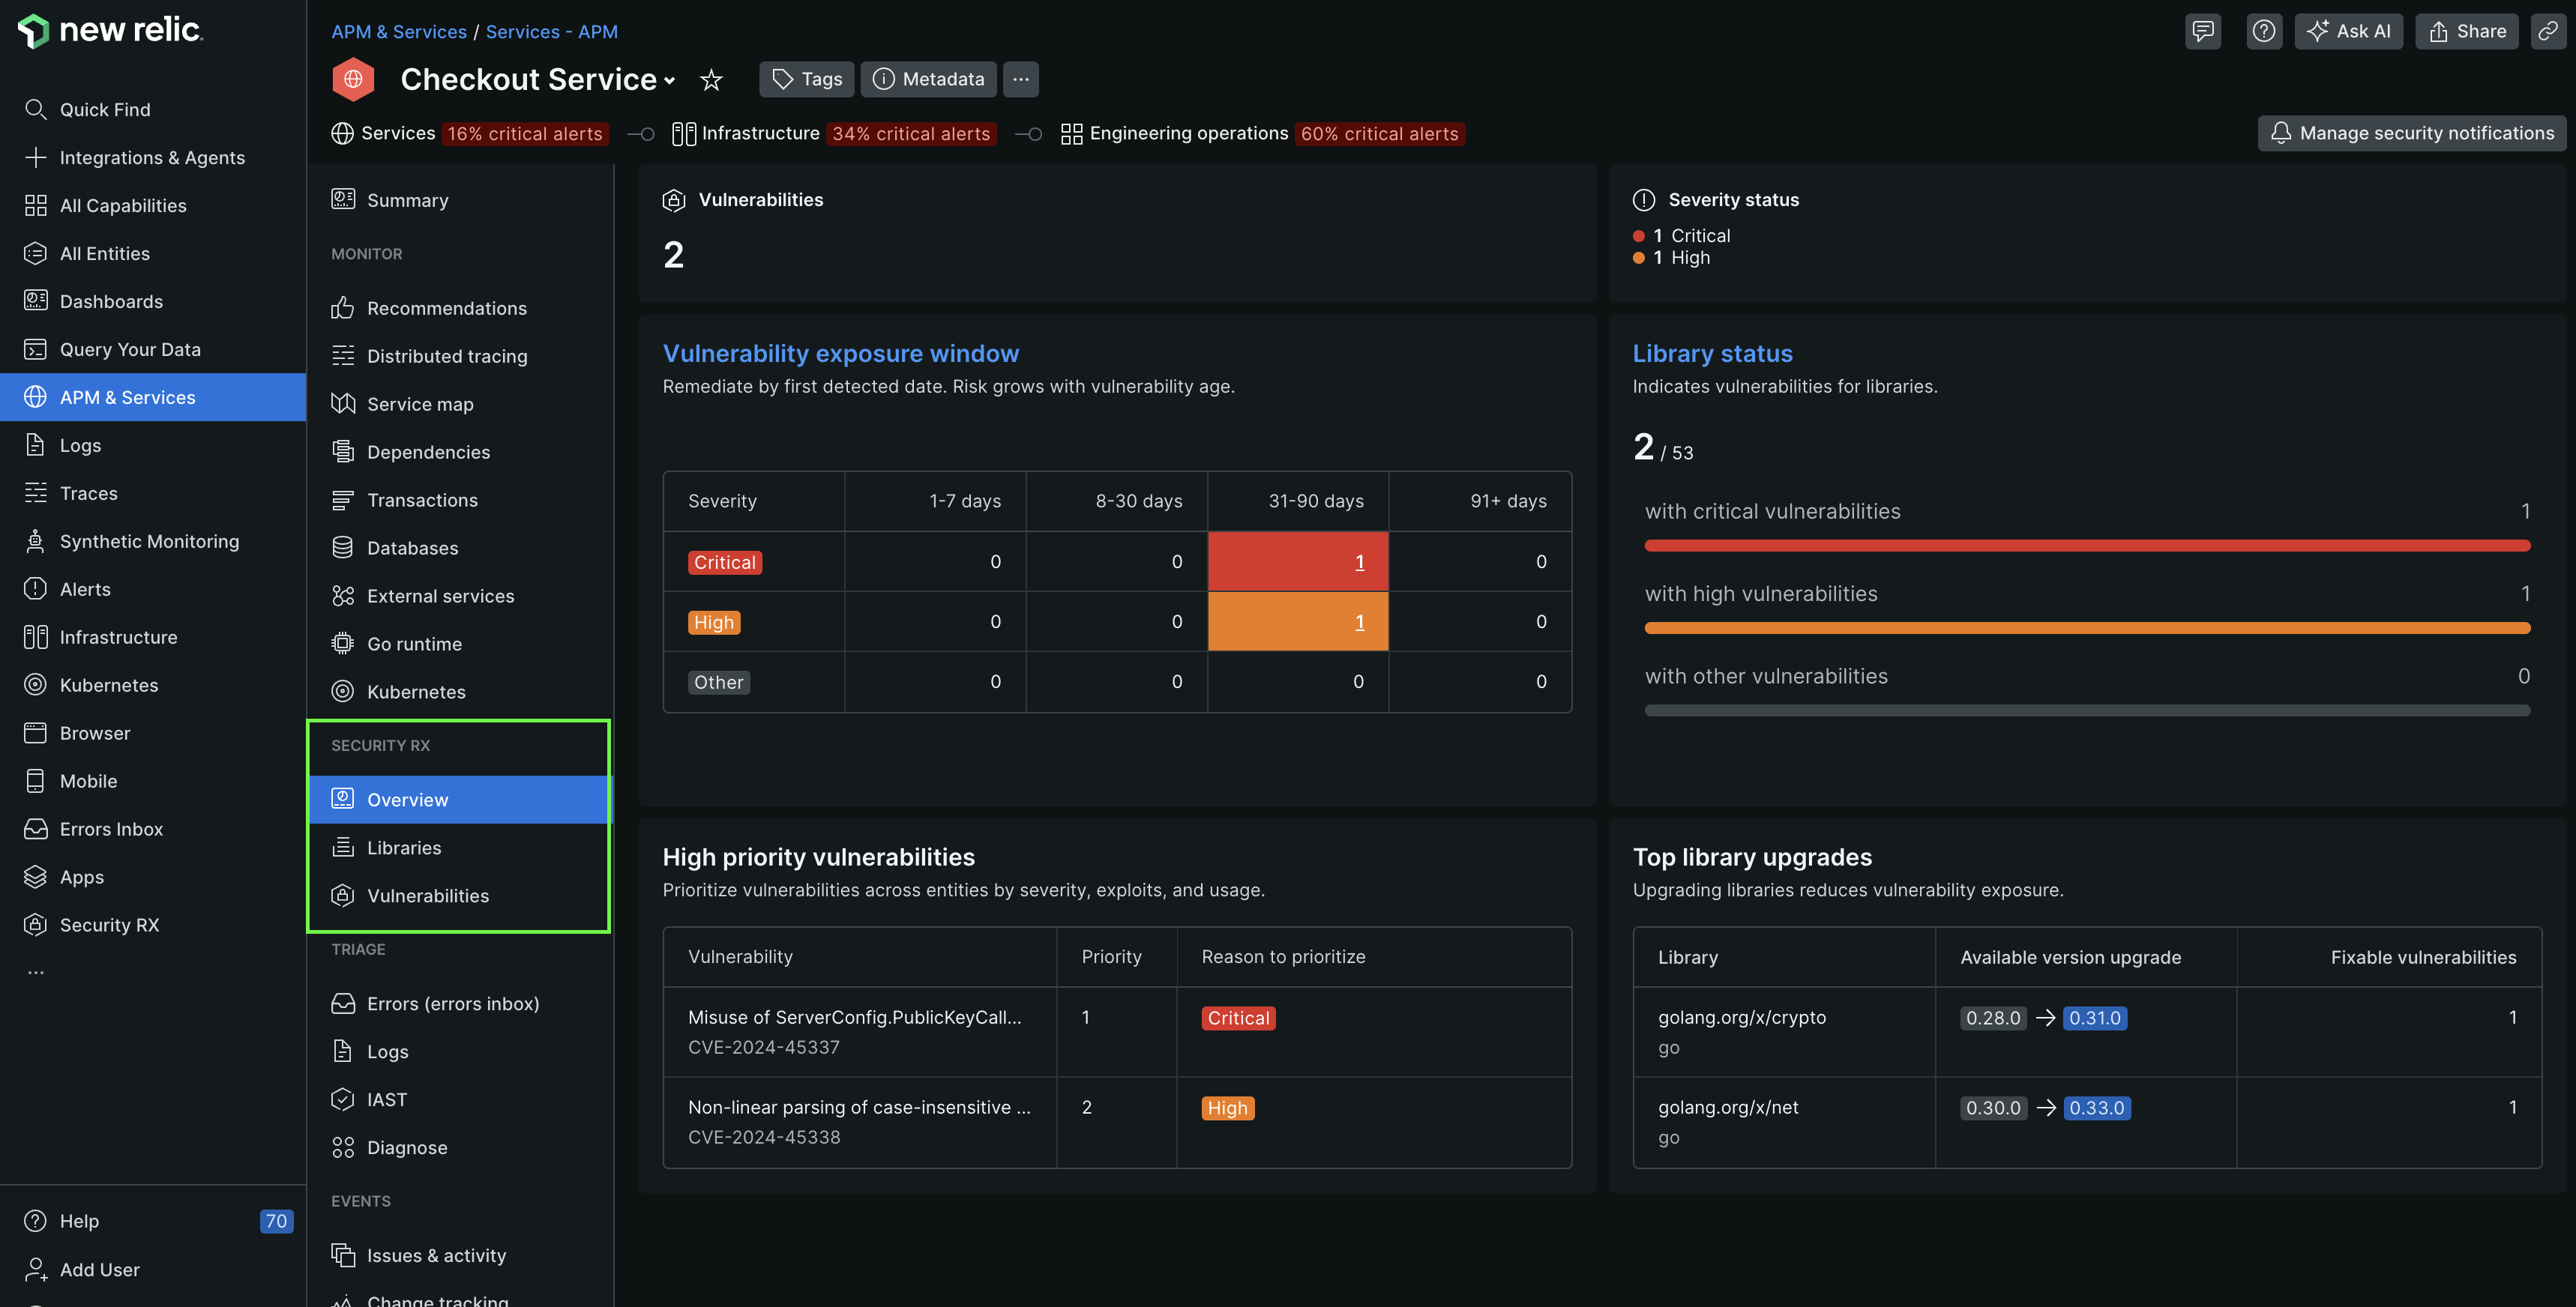Open CVE-2024-45338 vulnerability row
This screenshot has height=1307, width=2576.
click(x=1117, y=1122)
